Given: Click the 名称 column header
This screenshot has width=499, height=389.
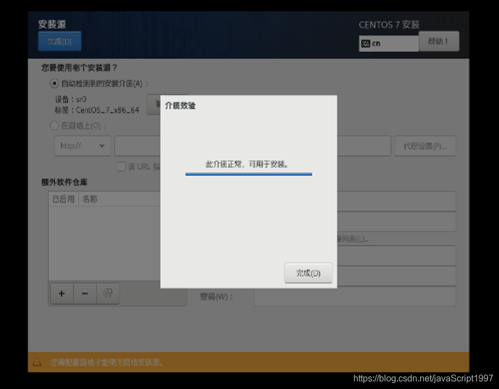Looking at the screenshot, I should (90, 199).
